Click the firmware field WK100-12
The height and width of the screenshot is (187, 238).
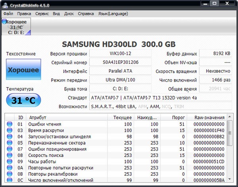pos(120,53)
